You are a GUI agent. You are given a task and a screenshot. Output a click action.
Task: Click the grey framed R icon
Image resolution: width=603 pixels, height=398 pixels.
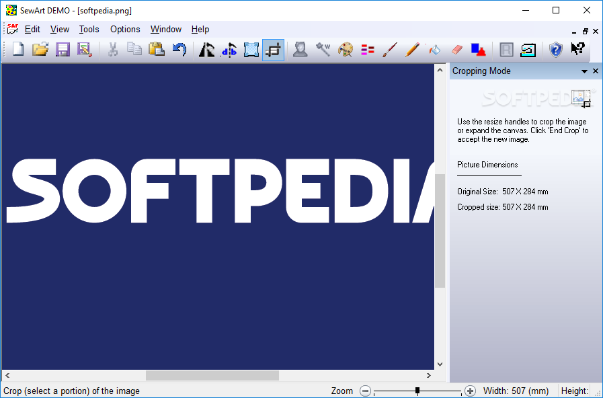coord(506,50)
